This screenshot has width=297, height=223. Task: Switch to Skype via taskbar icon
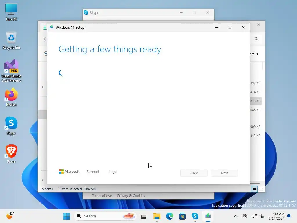195,216
